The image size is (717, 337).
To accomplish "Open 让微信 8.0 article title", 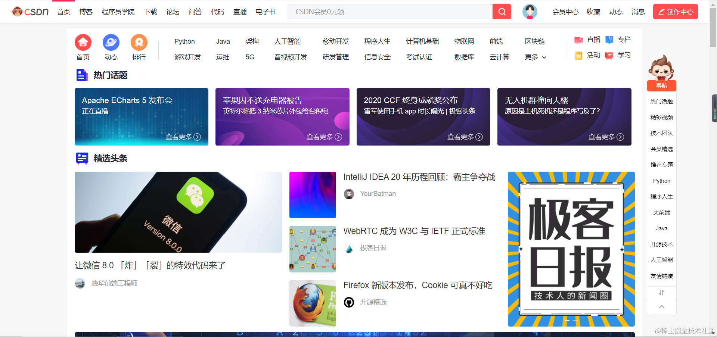I will coord(150,265).
